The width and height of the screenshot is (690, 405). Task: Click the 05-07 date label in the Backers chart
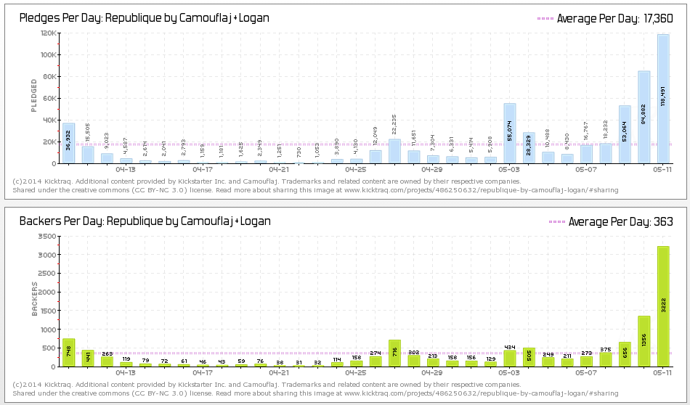(586, 372)
